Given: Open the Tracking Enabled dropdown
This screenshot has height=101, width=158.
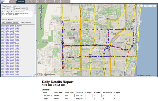Looking at the screenshot, I should (x=27, y=9).
